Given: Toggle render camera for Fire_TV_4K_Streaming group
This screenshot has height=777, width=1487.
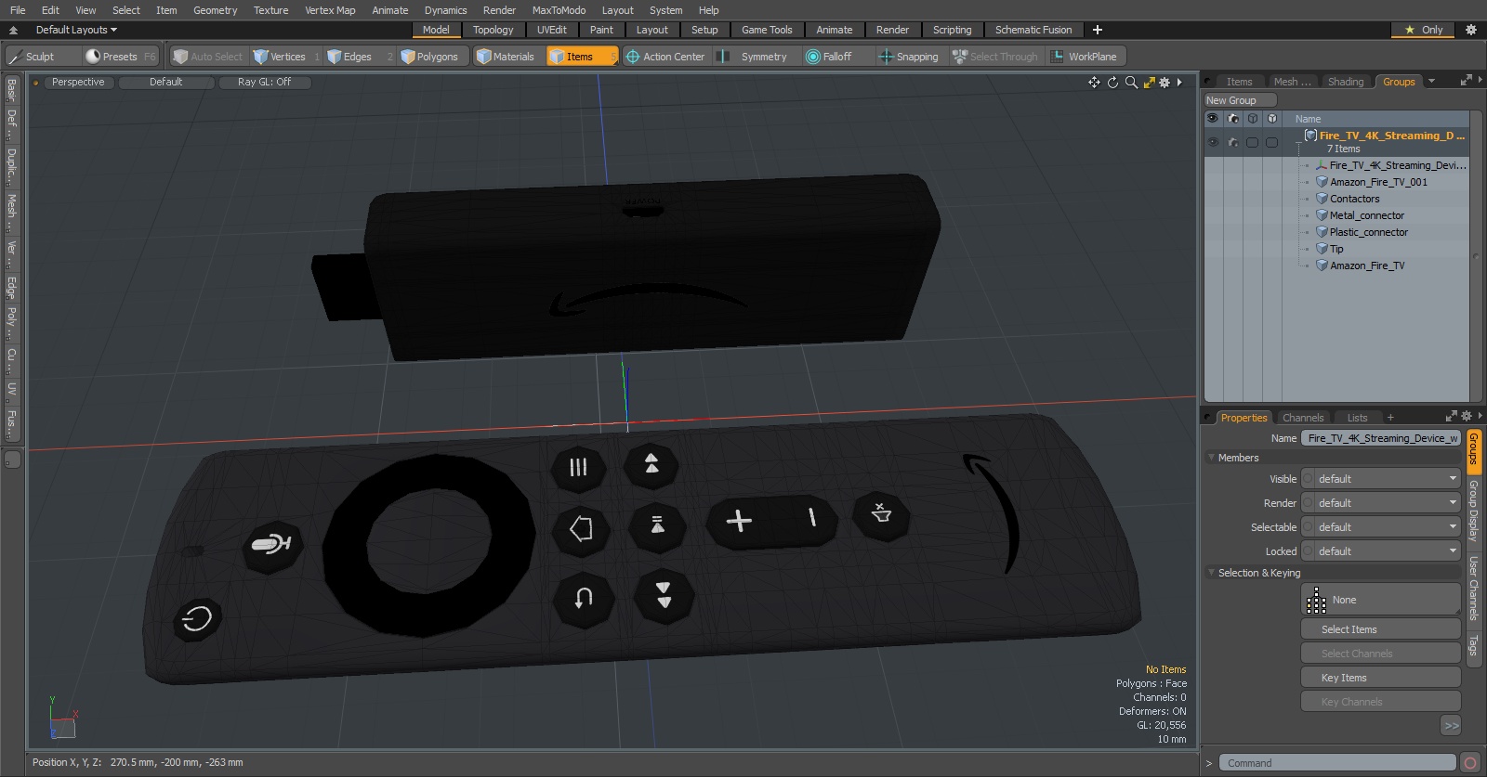Looking at the screenshot, I should pyautogui.click(x=1233, y=143).
